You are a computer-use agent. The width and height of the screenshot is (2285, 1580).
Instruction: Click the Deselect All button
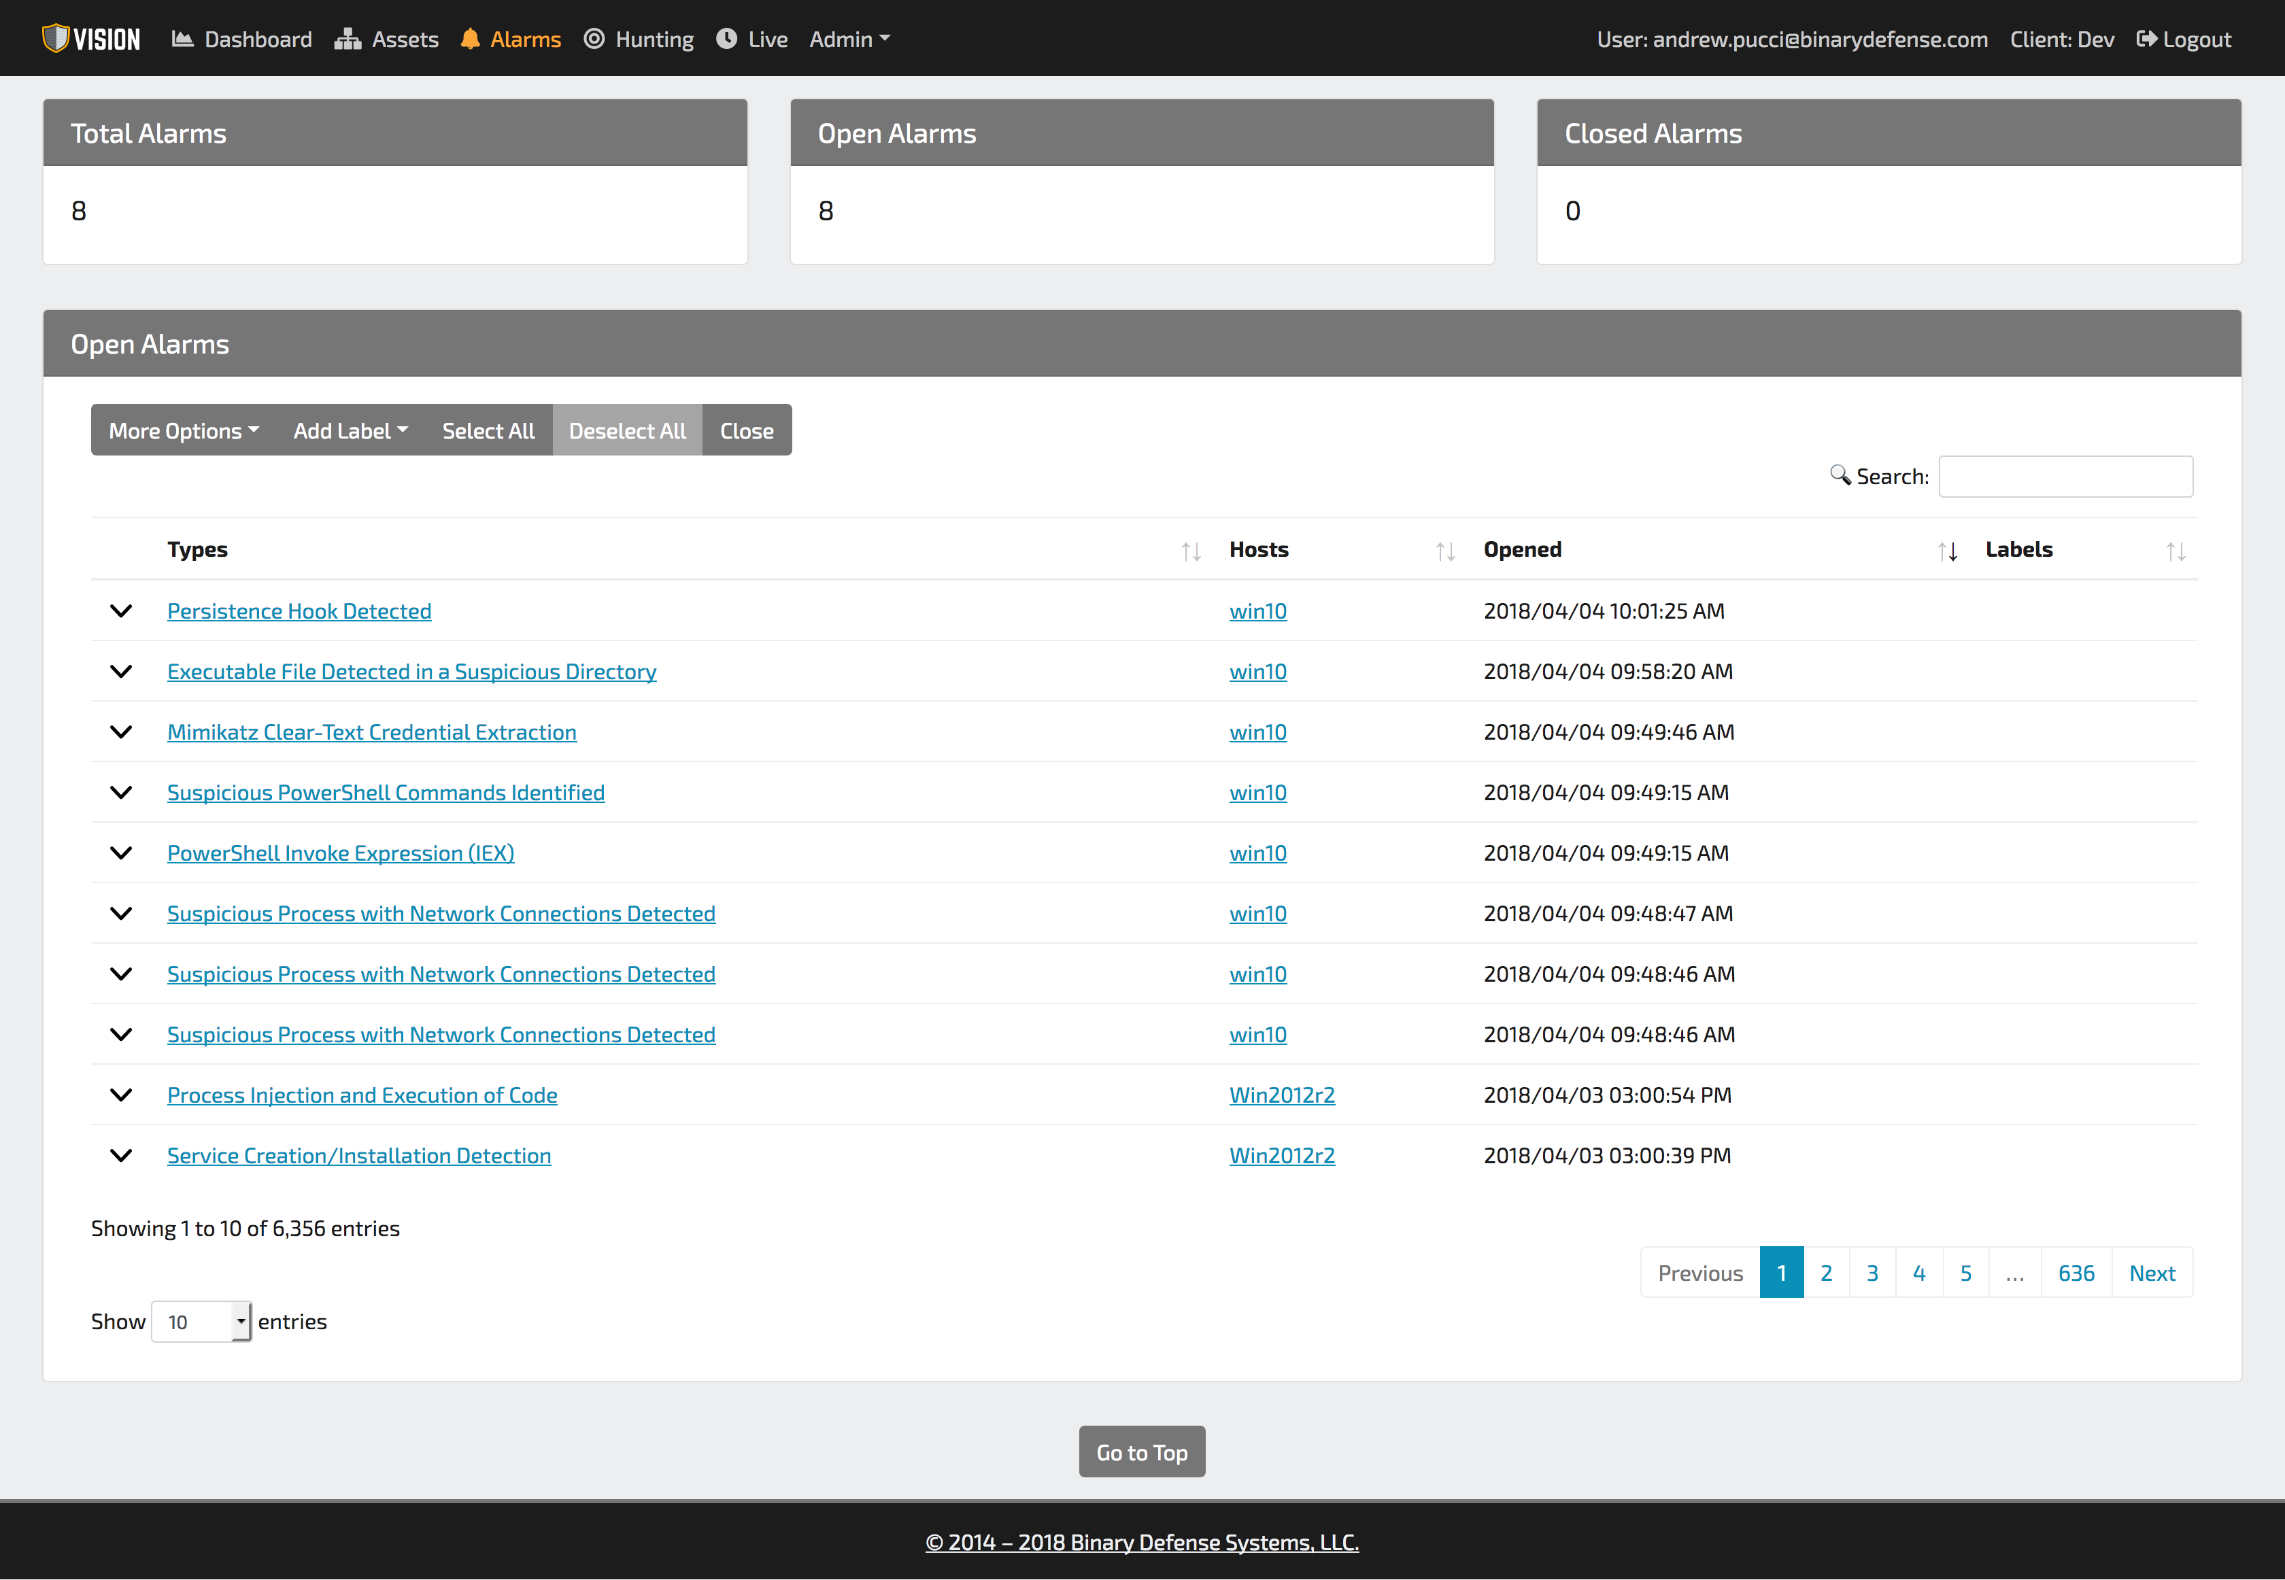628,430
